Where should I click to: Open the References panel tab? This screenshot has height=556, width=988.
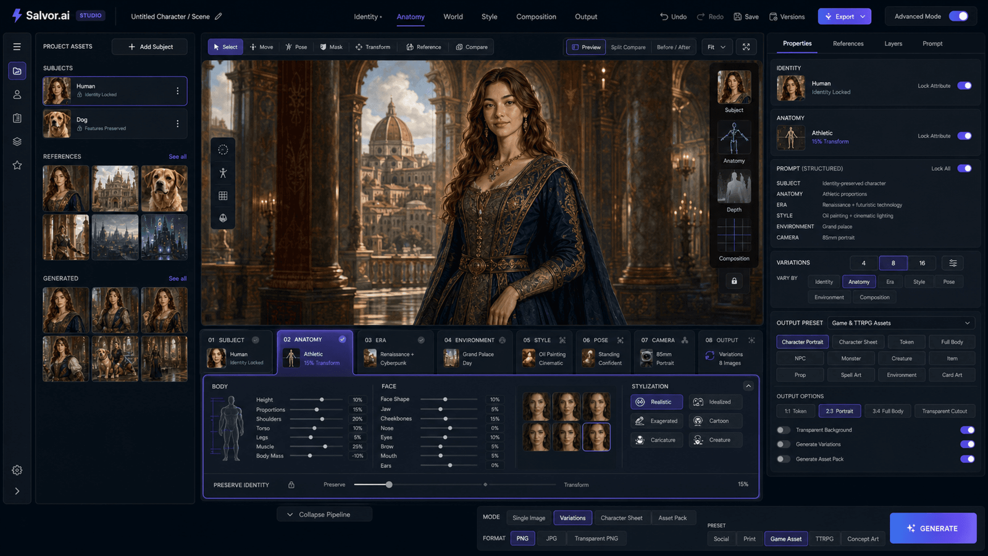point(848,43)
